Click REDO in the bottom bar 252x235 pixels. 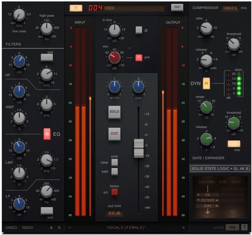27,228
